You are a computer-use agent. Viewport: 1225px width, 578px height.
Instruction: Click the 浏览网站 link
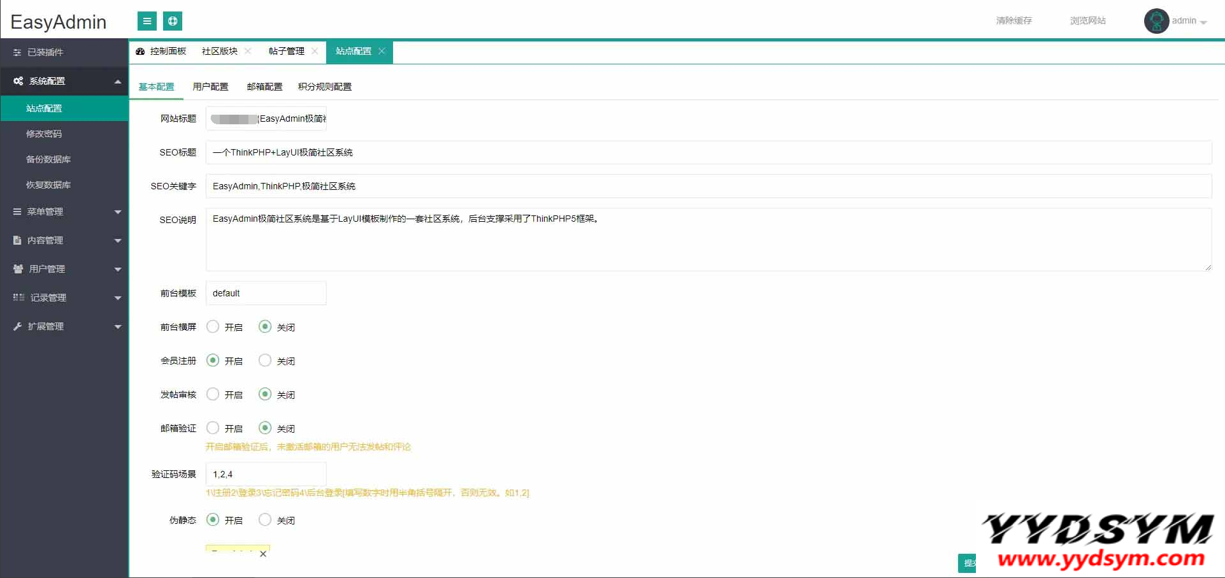1087,21
